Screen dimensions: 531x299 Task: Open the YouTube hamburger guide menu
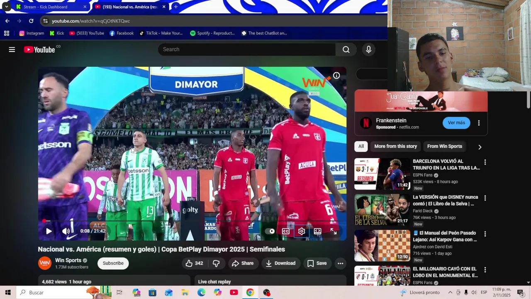click(x=12, y=49)
